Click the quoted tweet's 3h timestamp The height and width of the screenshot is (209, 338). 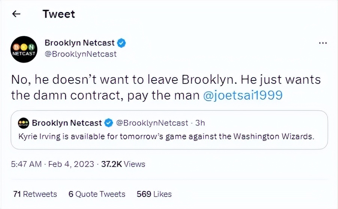(x=200, y=123)
